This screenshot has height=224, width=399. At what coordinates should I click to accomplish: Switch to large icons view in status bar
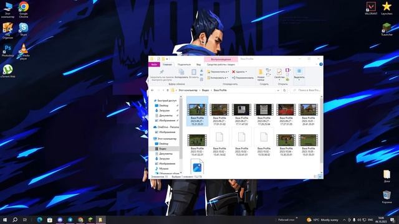pyautogui.click(x=320, y=177)
